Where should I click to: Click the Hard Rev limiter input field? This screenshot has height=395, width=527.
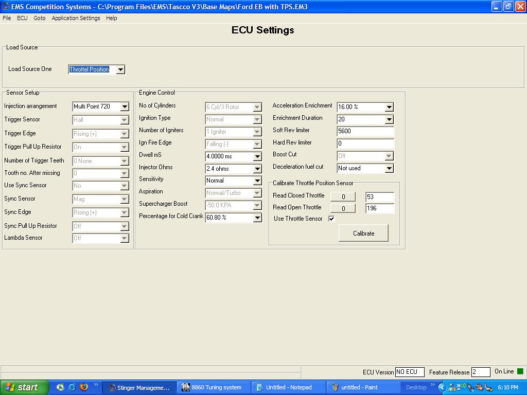click(x=365, y=143)
